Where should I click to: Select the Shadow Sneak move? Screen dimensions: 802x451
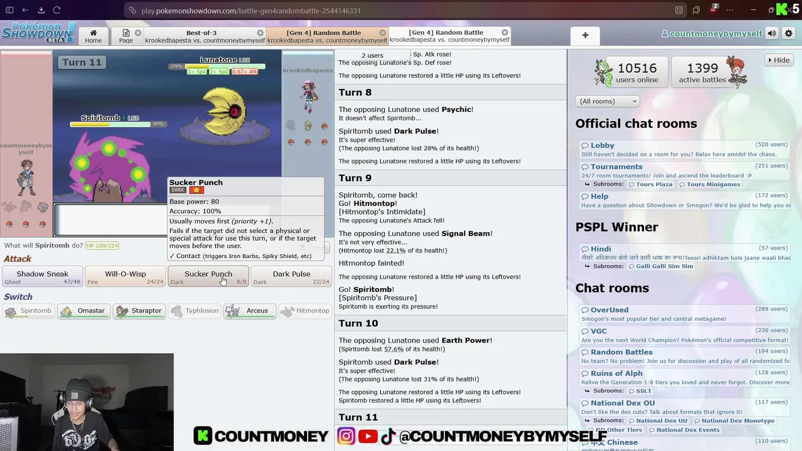(x=42, y=276)
